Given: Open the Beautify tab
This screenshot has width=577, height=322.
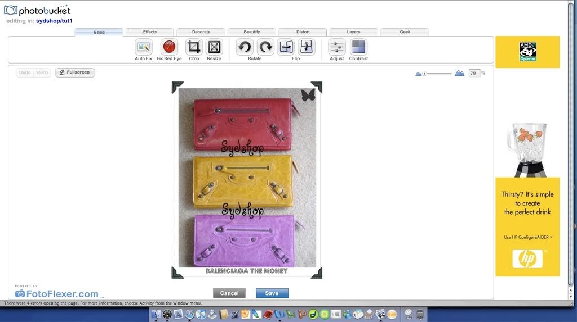Looking at the screenshot, I should 252,32.
